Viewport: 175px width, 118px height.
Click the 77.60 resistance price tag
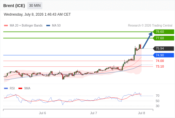[x=163, y=38]
